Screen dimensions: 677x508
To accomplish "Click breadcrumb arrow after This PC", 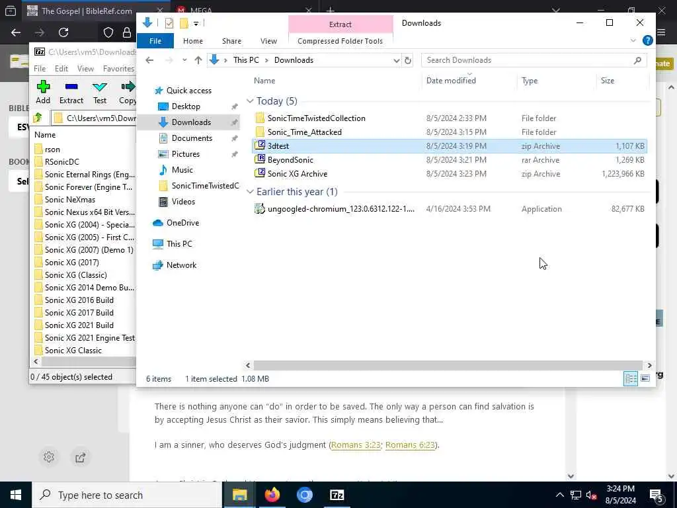I will coord(266,60).
